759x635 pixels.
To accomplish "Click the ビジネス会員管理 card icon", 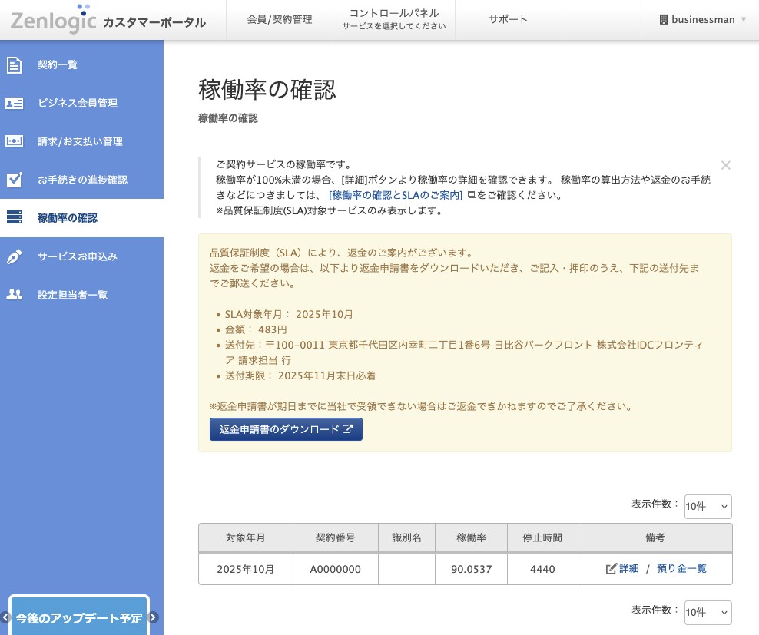I will point(15,103).
